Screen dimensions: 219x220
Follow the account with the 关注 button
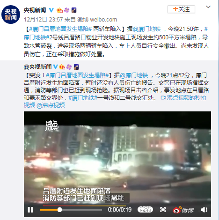tap(181, 9)
